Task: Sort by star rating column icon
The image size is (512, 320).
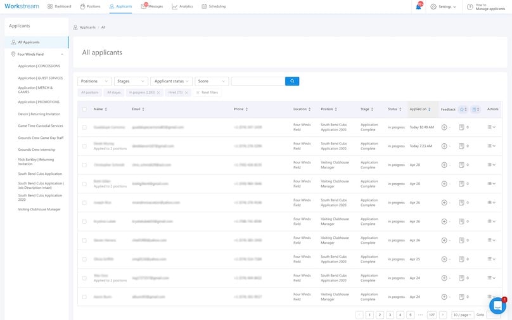Action: click(x=463, y=109)
